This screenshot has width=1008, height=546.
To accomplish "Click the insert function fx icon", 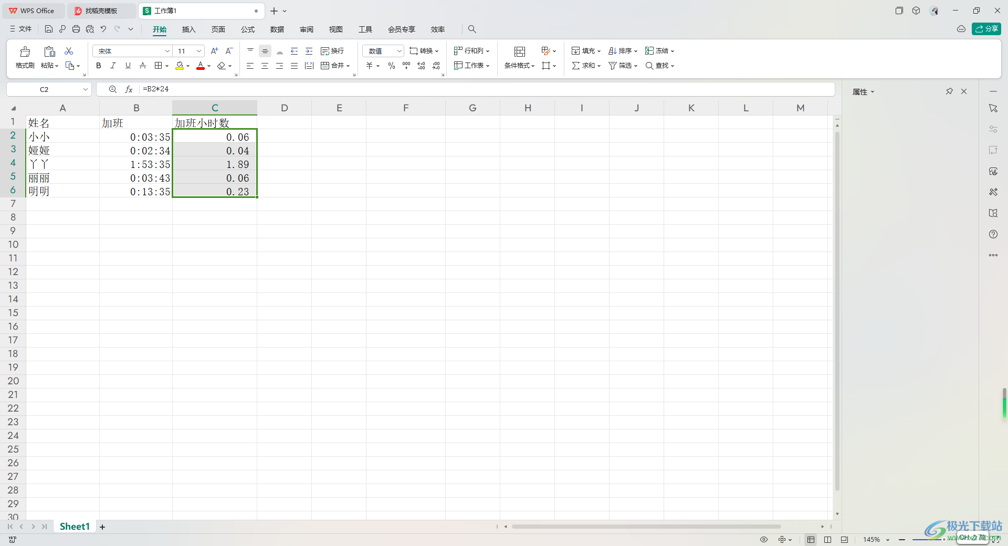I will click(129, 89).
